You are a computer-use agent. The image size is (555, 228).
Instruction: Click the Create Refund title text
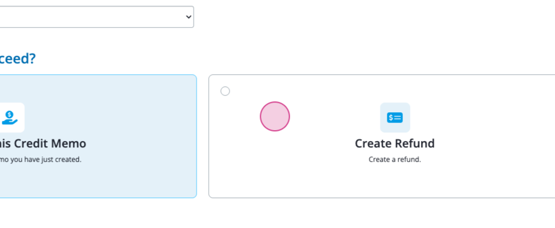pos(395,143)
